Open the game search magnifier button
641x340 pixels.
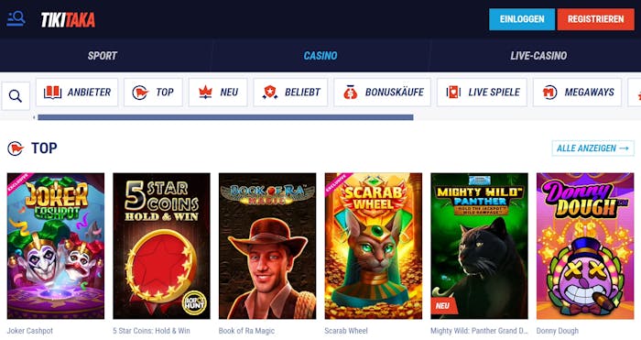pyautogui.click(x=16, y=96)
